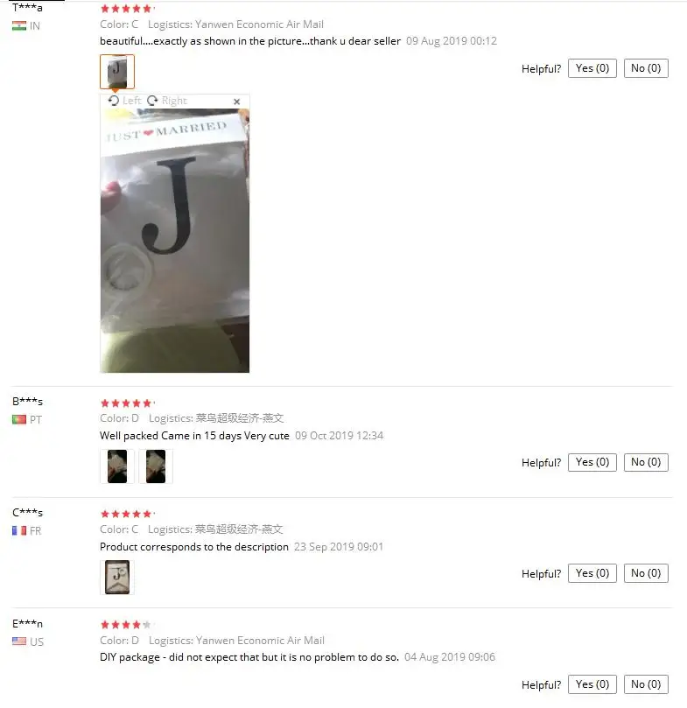Click the India flag icon
Viewport: 687px width, 708px height.
(x=19, y=25)
